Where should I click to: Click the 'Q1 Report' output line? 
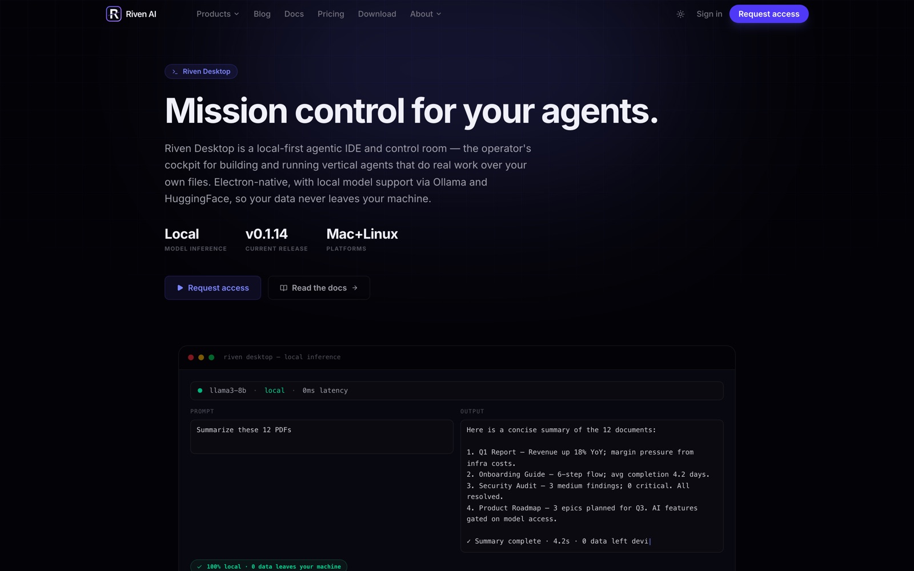click(580, 458)
